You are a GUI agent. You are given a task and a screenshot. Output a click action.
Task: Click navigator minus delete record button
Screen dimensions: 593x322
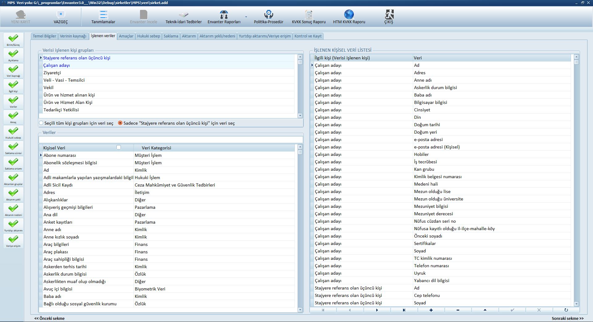pos(458,310)
